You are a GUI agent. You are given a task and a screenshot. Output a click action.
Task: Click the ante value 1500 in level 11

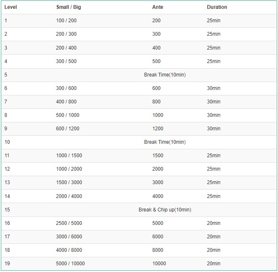[x=158, y=156]
